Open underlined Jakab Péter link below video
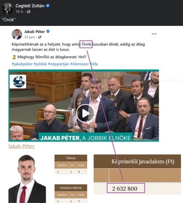This screenshot has height=203, width=183. (x=22, y=146)
